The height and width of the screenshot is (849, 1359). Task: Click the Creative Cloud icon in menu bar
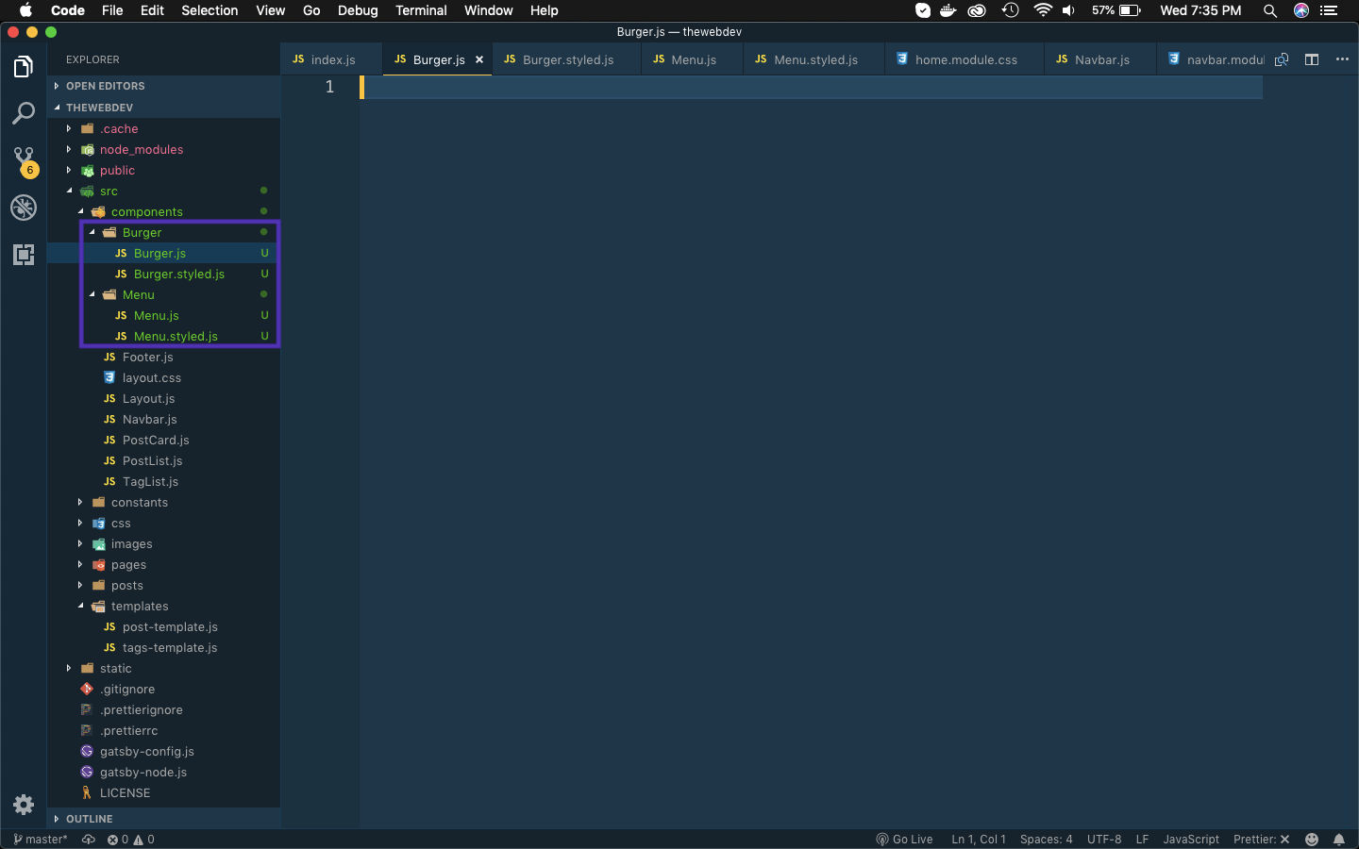tap(978, 10)
